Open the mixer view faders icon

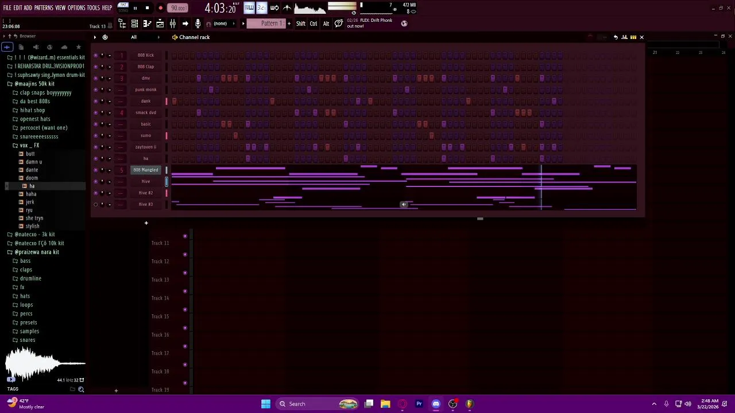tap(173, 24)
